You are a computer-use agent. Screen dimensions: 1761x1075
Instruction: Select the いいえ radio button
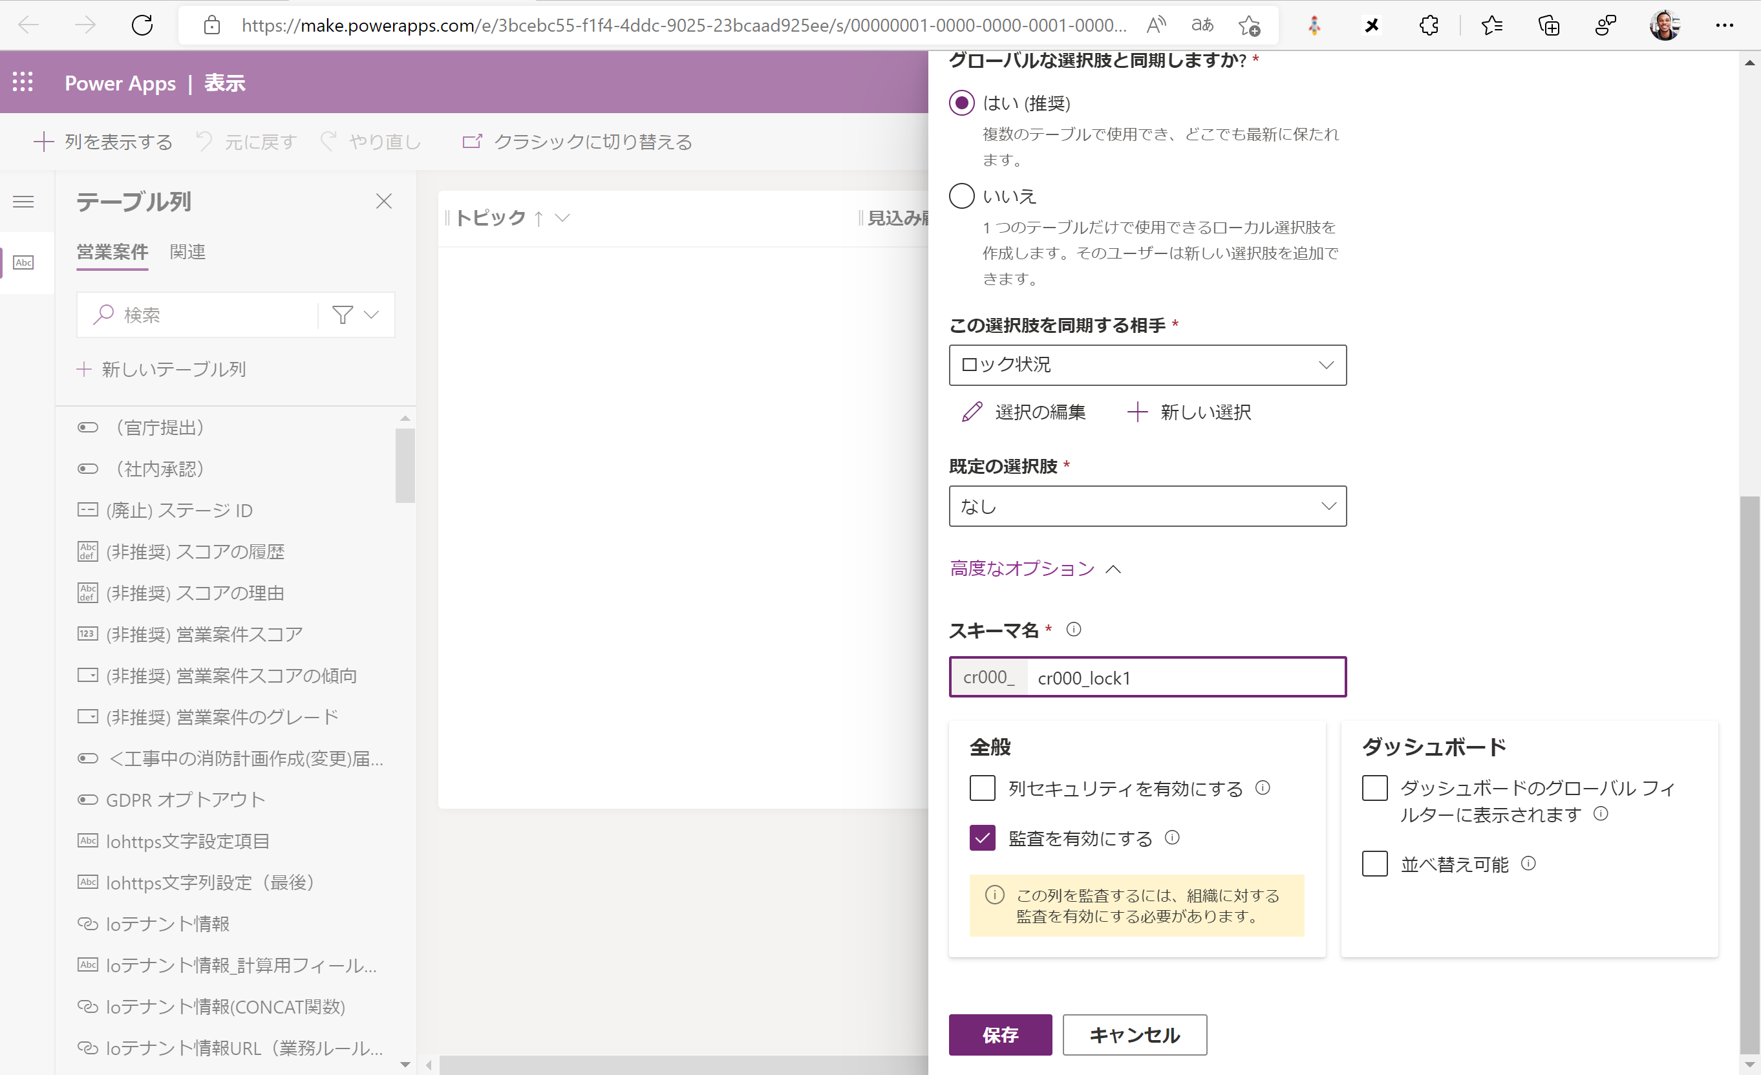[x=961, y=196]
